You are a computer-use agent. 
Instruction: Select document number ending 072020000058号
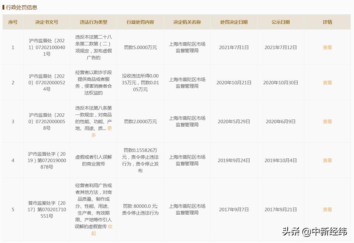pos(47,121)
